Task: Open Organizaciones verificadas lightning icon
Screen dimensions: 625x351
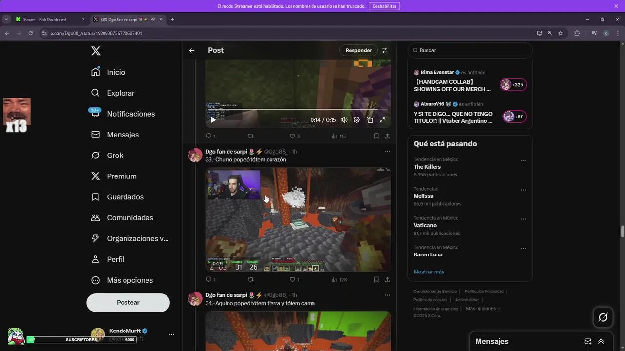Action: (x=96, y=238)
